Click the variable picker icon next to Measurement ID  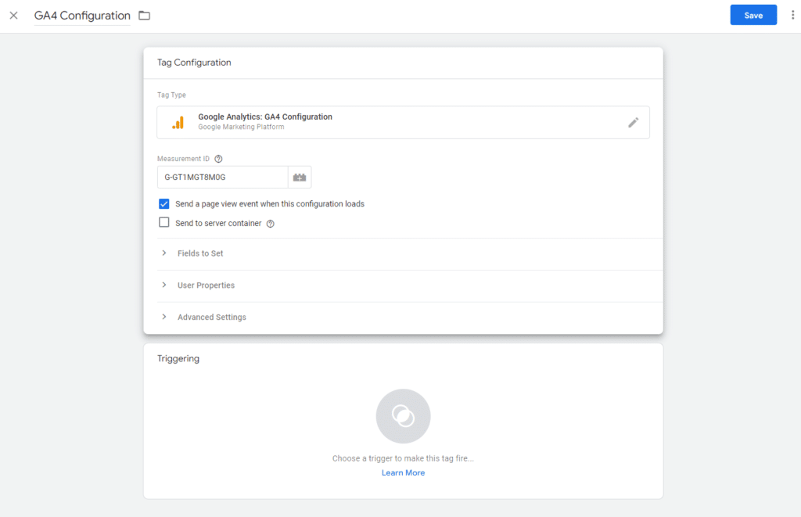(x=300, y=178)
